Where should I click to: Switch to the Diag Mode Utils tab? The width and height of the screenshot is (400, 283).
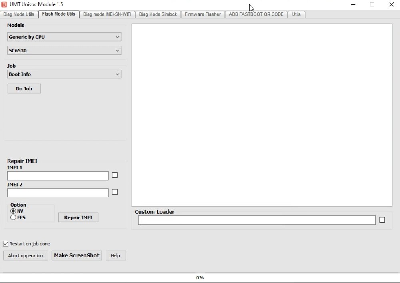[x=19, y=14]
